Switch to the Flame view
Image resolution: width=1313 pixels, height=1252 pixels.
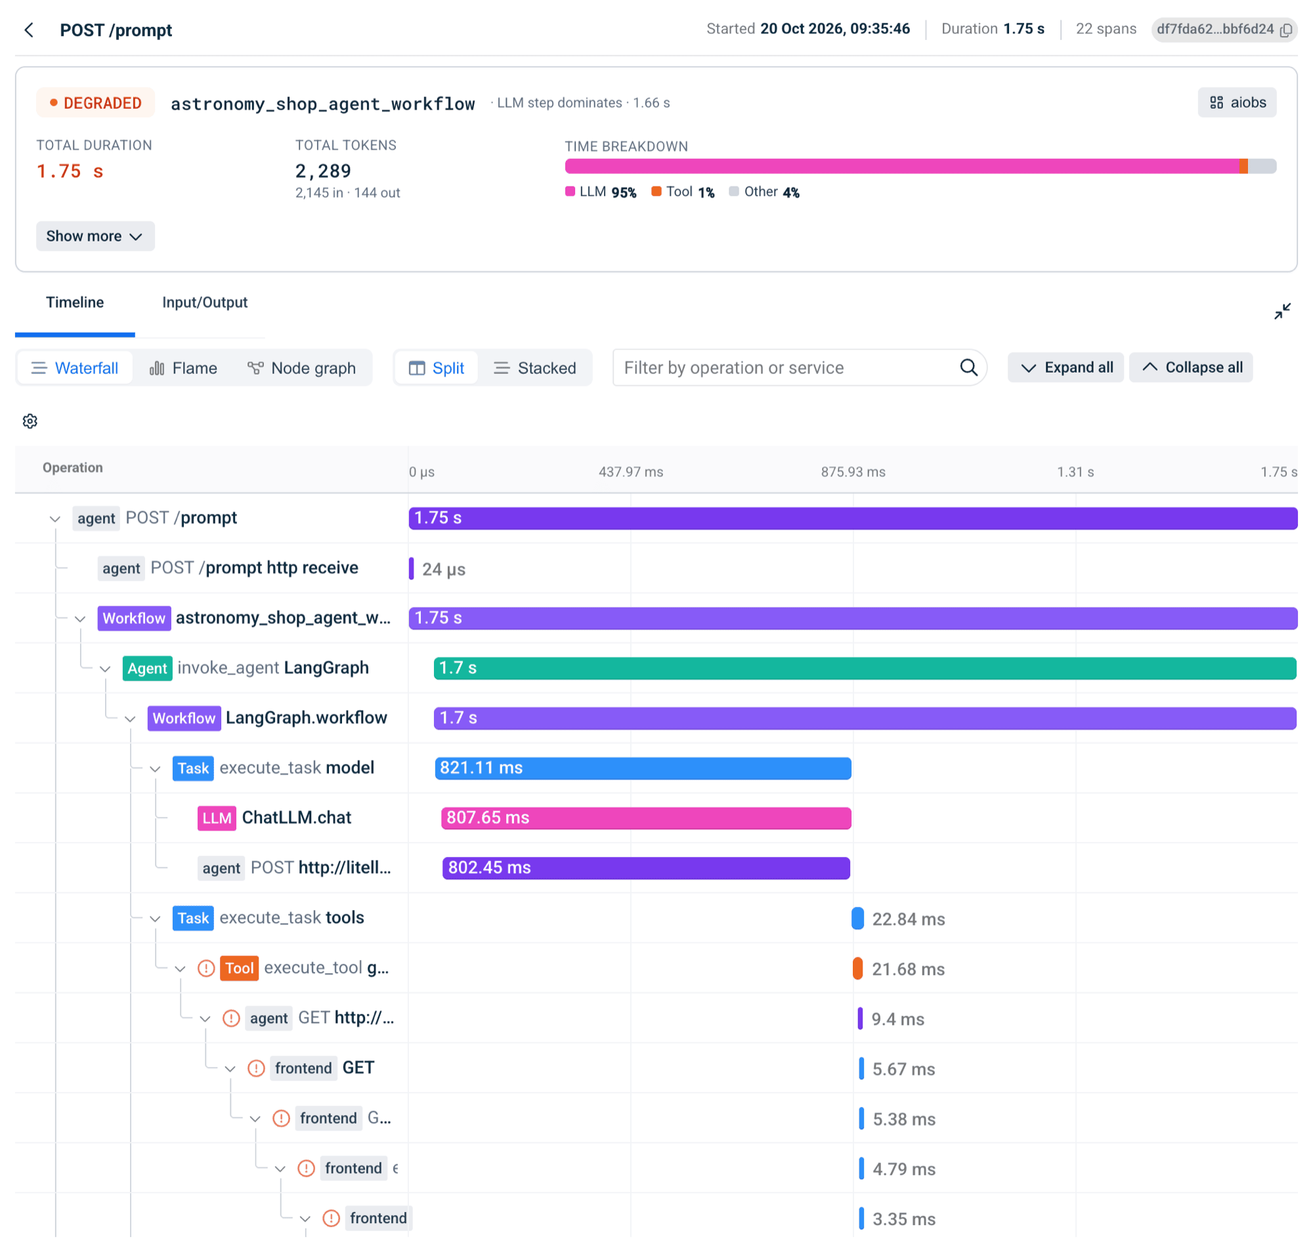tap(184, 367)
